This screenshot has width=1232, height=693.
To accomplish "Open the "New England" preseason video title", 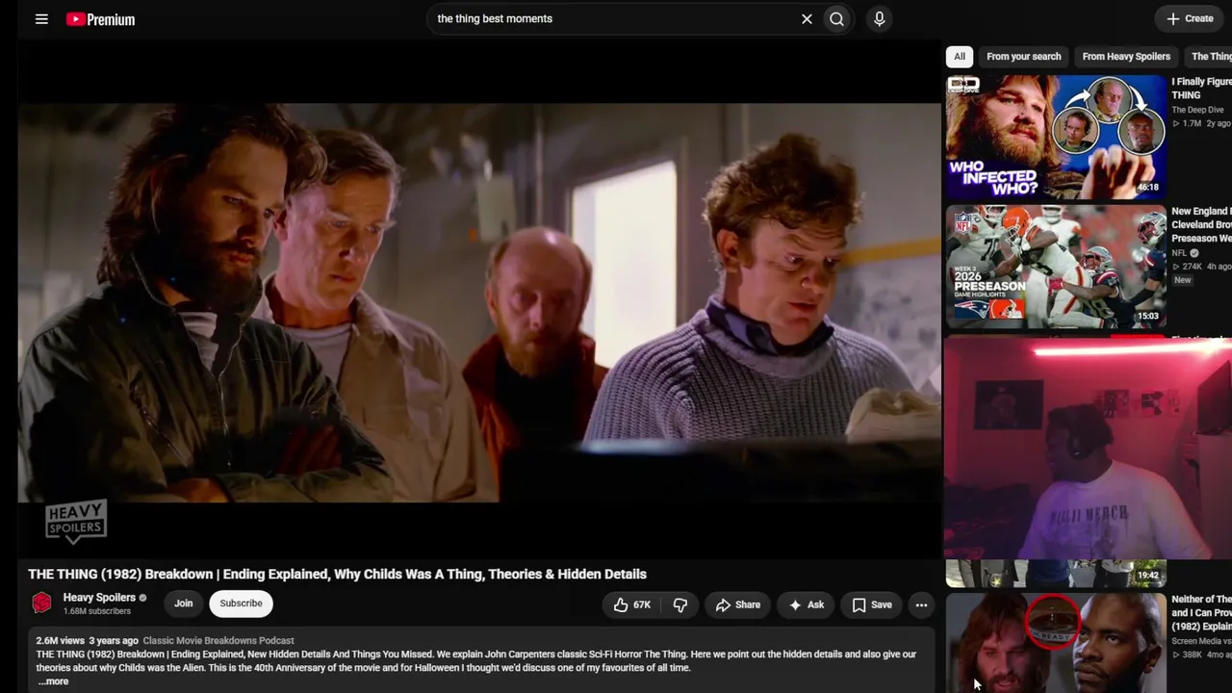I will point(1201,224).
